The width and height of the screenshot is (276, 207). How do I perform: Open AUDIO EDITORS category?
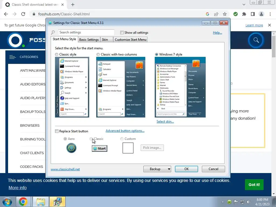pyautogui.click(x=33, y=84)
